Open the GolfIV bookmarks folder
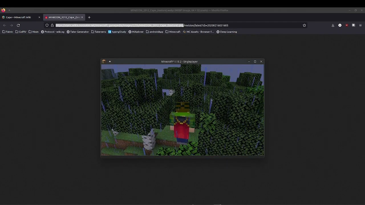365x205 pixels. 21,32
